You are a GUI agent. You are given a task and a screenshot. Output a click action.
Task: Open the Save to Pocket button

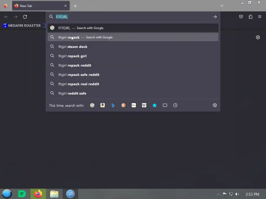click(x=241, y=17)
